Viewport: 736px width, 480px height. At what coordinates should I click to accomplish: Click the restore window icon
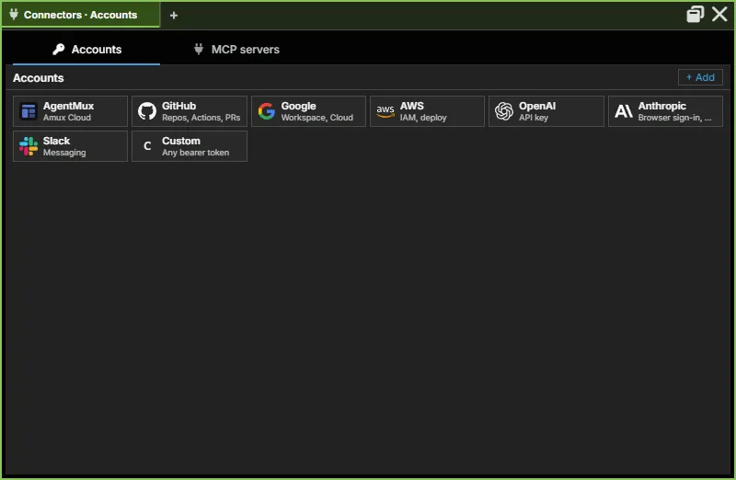tap(695, 14)
